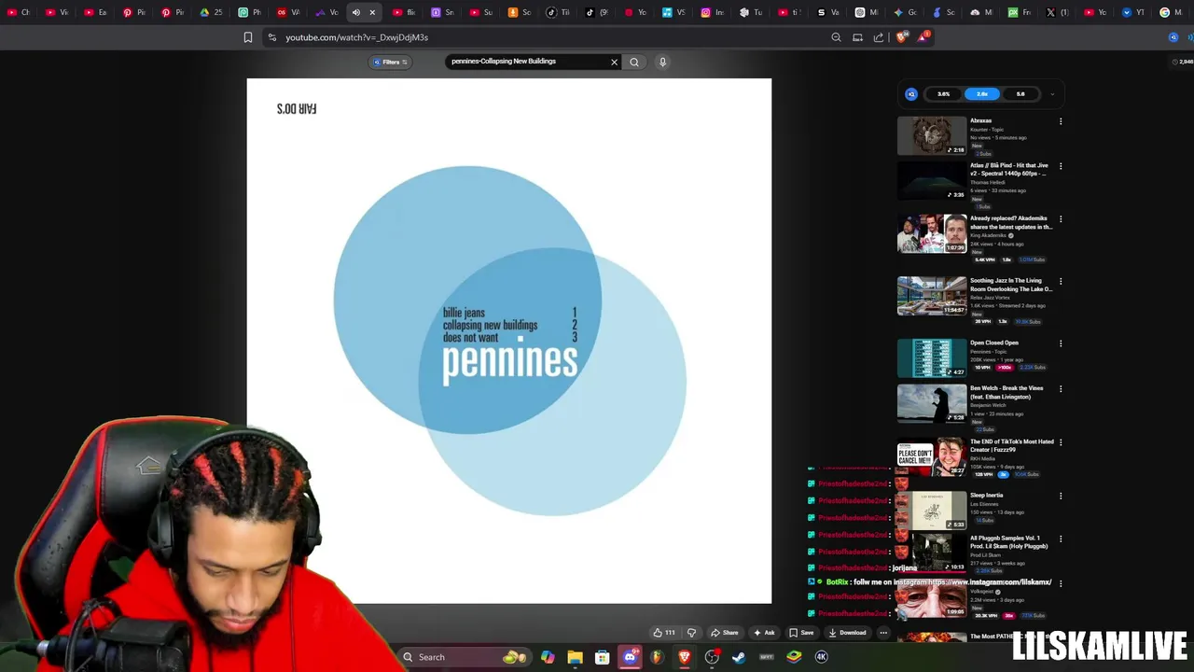Switch to the Instagram browser tab
Viewport: 1194px width, 672px height.
tap(711, 12)
